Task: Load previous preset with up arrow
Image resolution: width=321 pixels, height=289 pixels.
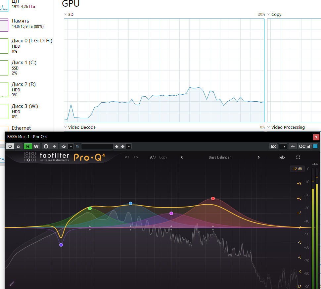Action: coord(116,146)
